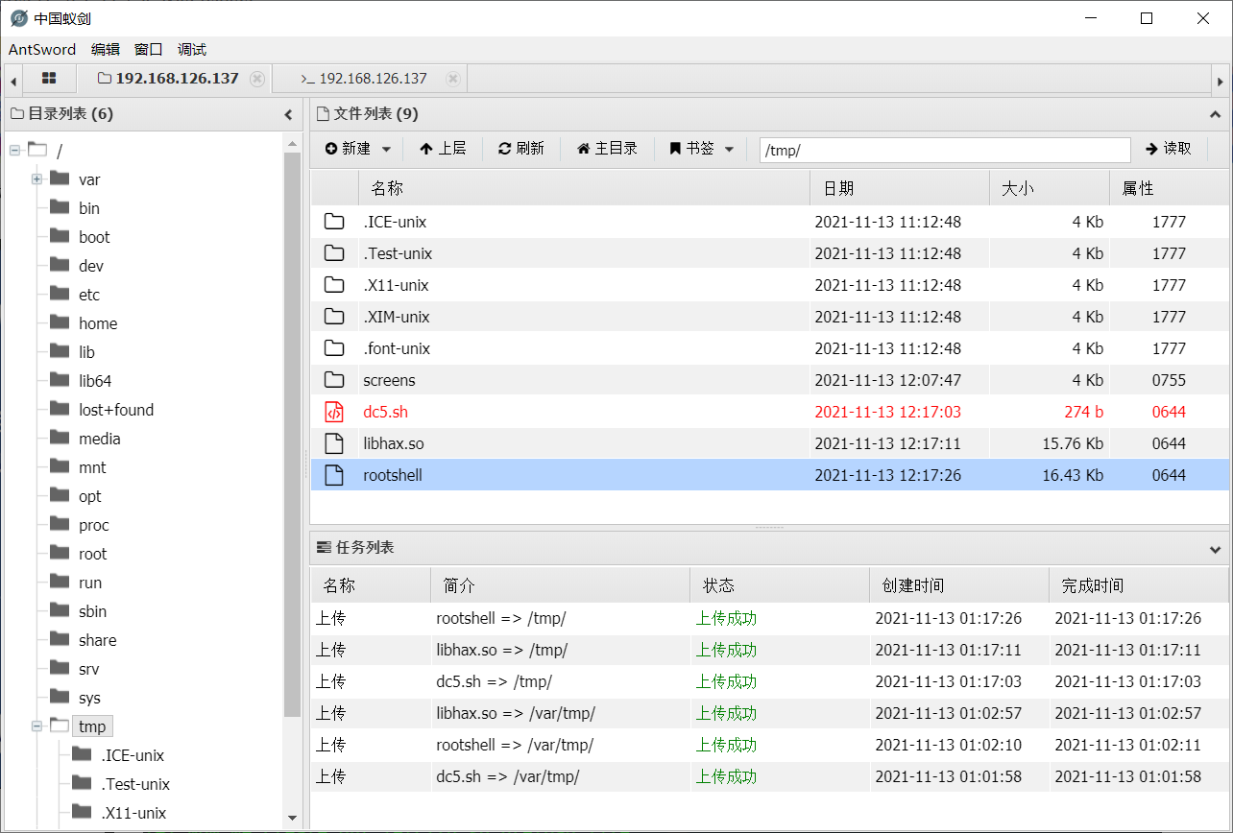This screenshot has width=1233, height=833.
Task: Open the 调试 menu
Action: pyautogui.click(x=192, y=50)
